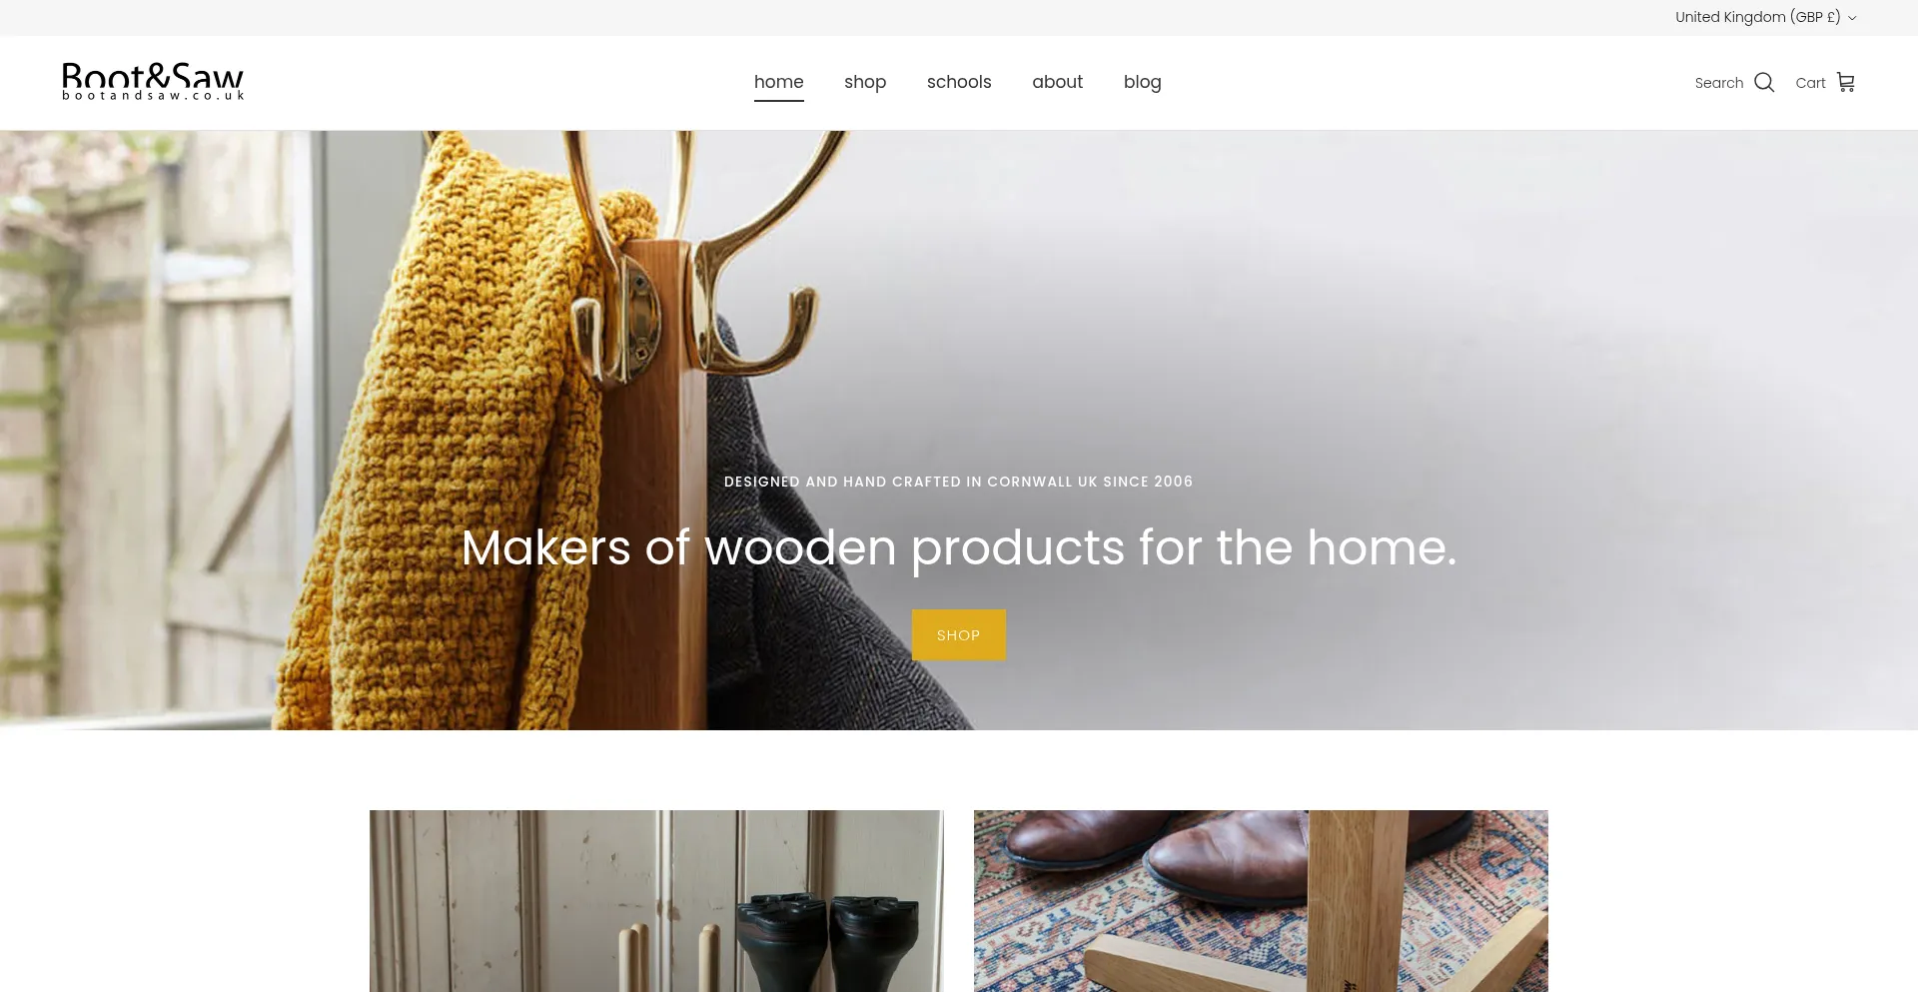Click the Boot&Saw logo

[153, 82]
